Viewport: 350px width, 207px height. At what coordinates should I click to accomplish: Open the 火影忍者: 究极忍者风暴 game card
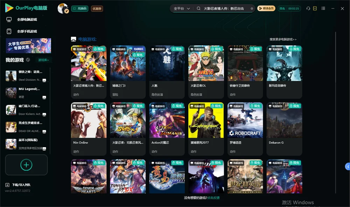click(x=128, y=129)
